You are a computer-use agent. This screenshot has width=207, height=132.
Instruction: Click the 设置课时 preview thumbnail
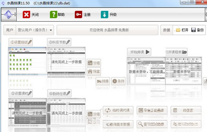click(x=28, y=112)
